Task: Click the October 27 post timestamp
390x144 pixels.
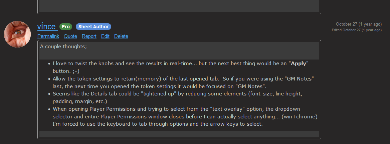Action: 359,24
